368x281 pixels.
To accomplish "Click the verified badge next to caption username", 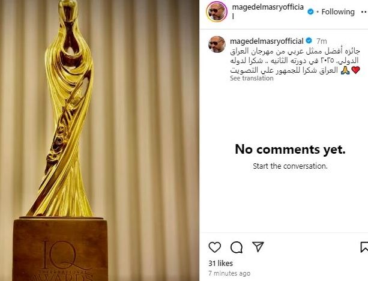I will point(309,41).
